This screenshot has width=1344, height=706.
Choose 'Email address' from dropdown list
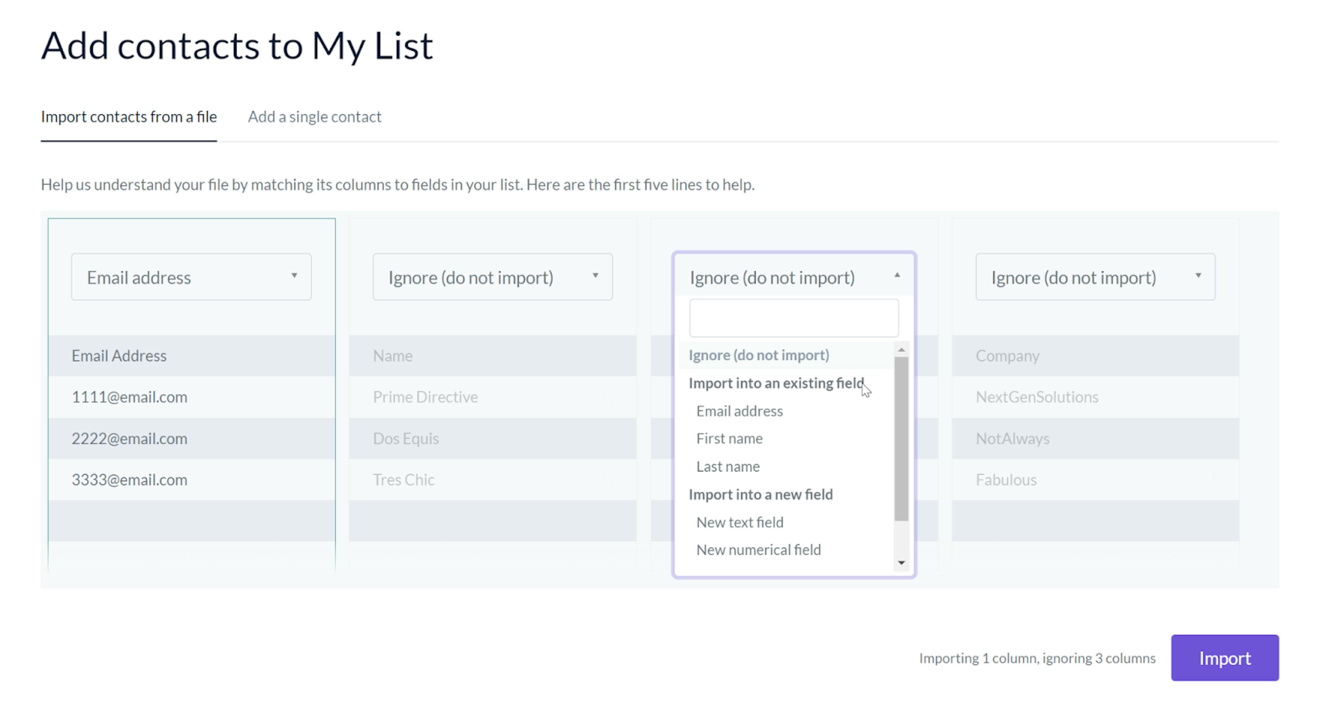(739, 411)
